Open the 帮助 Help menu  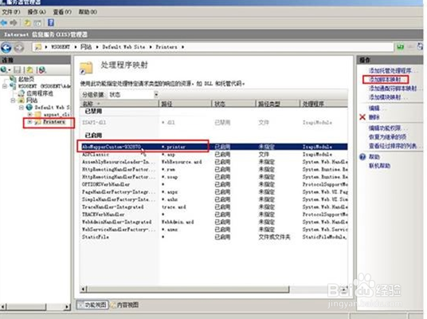coord(88,12)
